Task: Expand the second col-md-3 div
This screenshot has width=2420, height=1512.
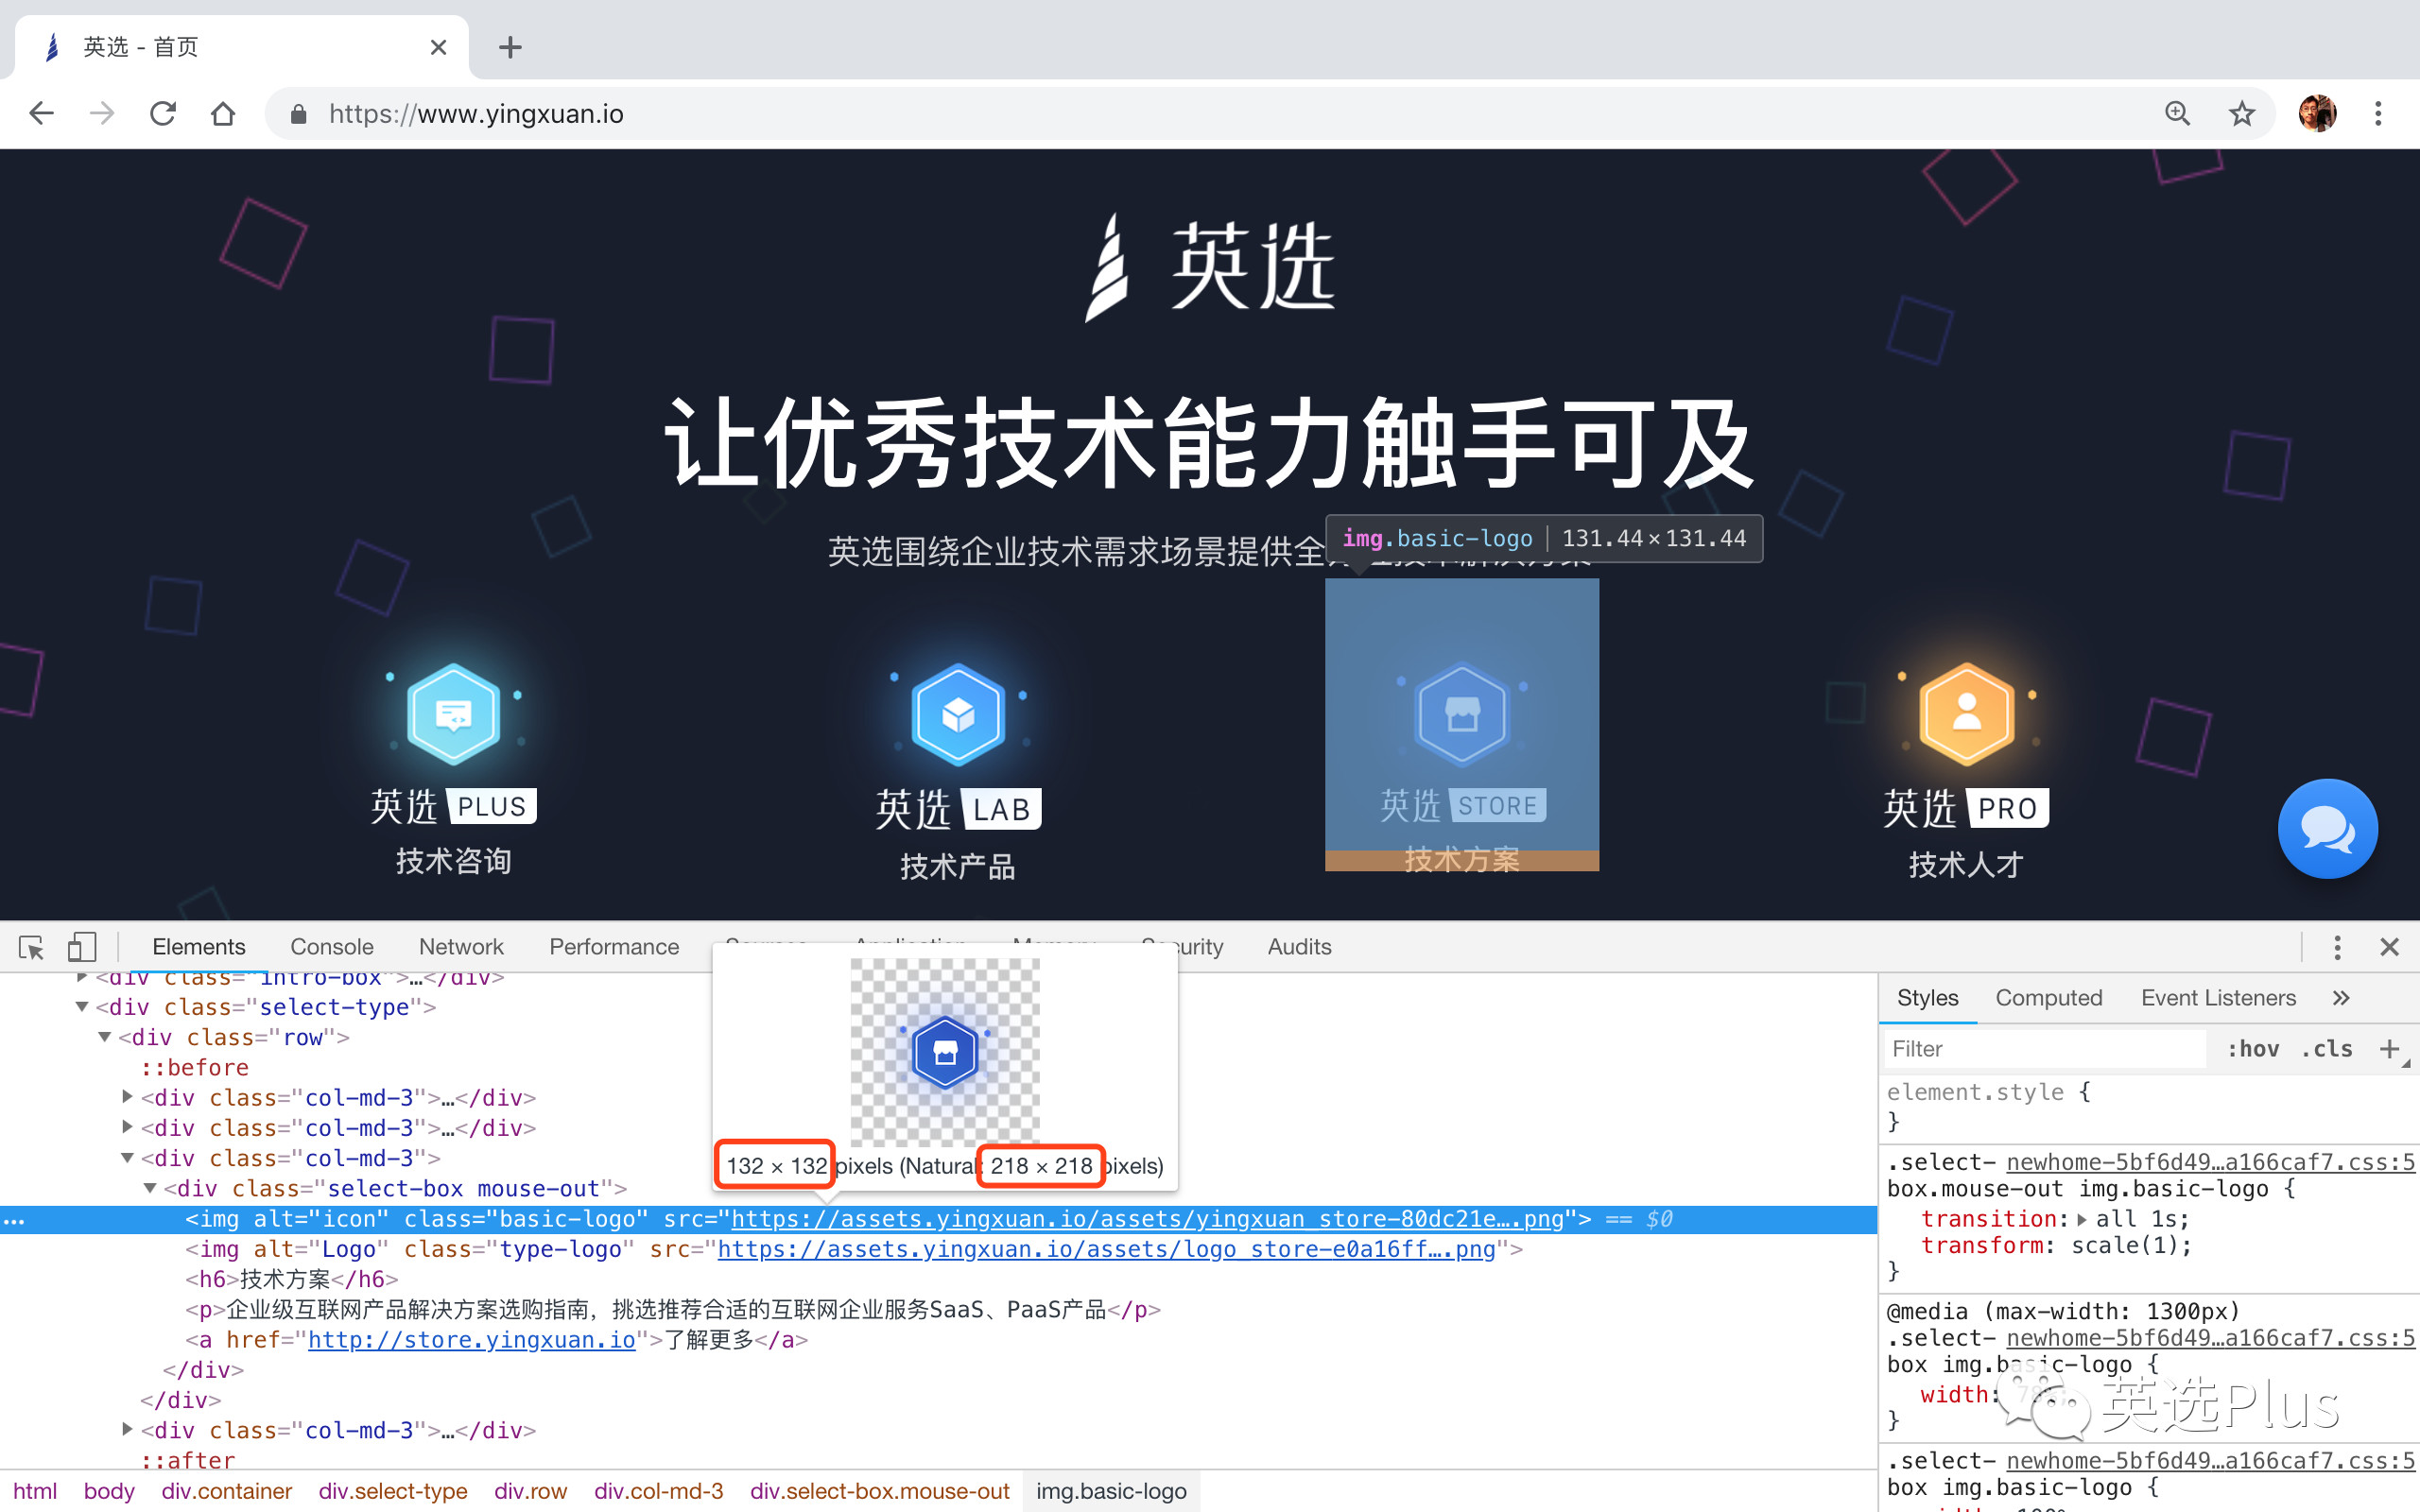Action: (x=127, y=1127)
